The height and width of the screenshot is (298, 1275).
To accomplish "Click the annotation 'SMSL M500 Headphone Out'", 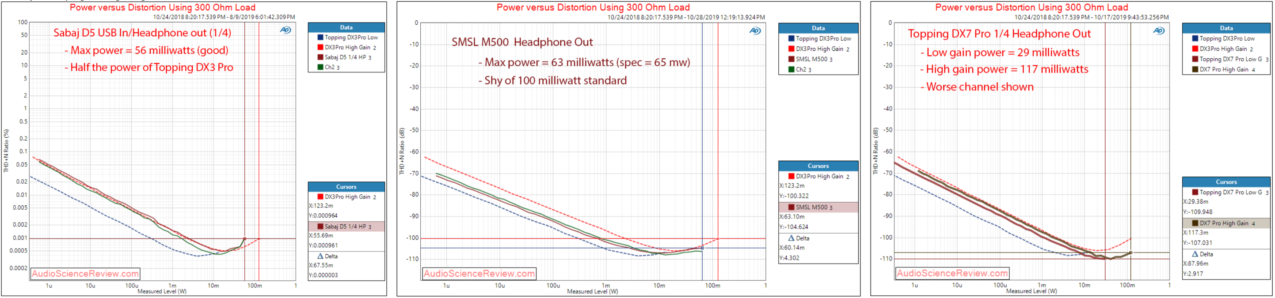I will [x=522, y=42].
